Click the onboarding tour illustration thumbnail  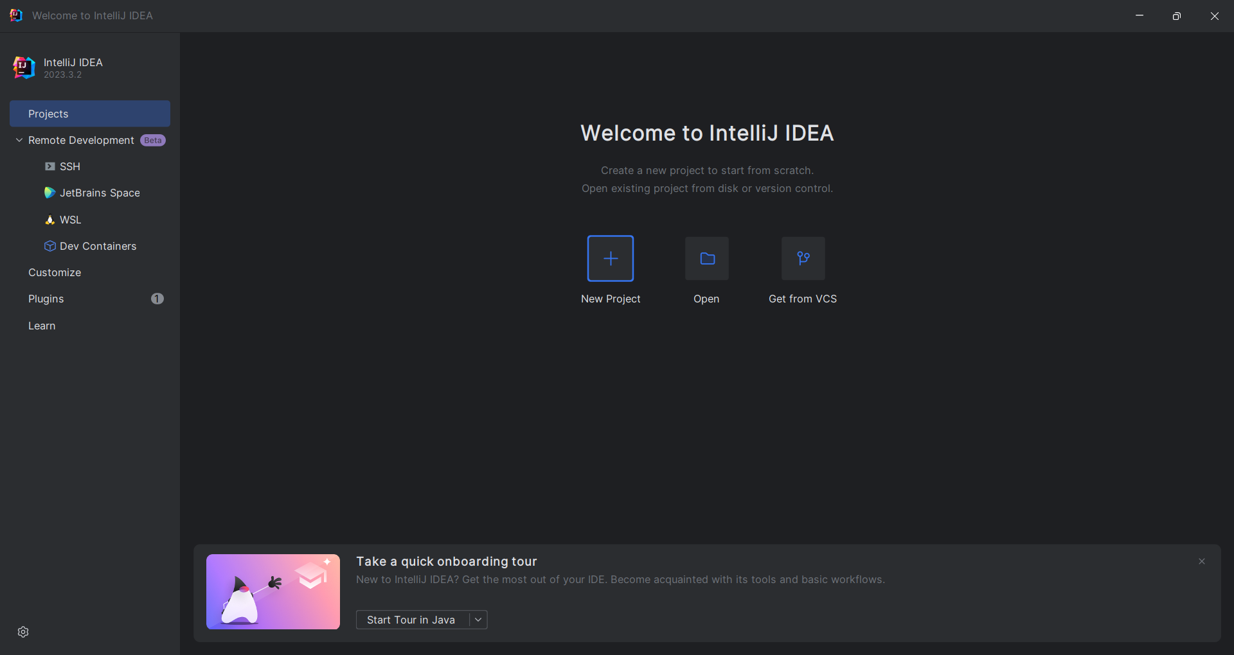pos(273,591)
